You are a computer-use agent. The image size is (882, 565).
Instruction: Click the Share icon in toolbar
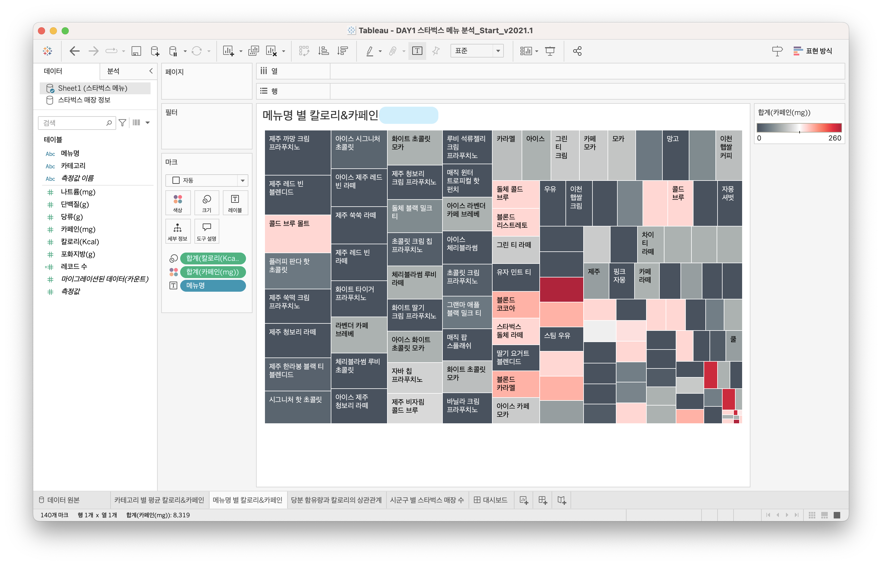[x=577, y=51]
